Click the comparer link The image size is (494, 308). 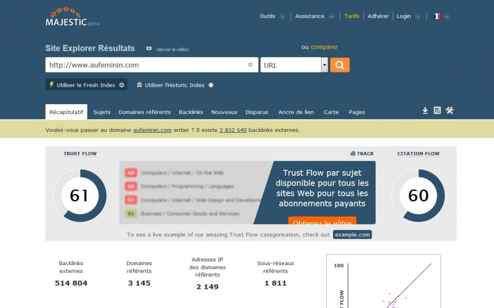[x=324, y=47]
